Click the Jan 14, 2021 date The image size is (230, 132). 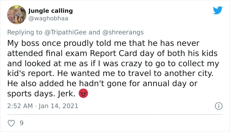[58, 106]
